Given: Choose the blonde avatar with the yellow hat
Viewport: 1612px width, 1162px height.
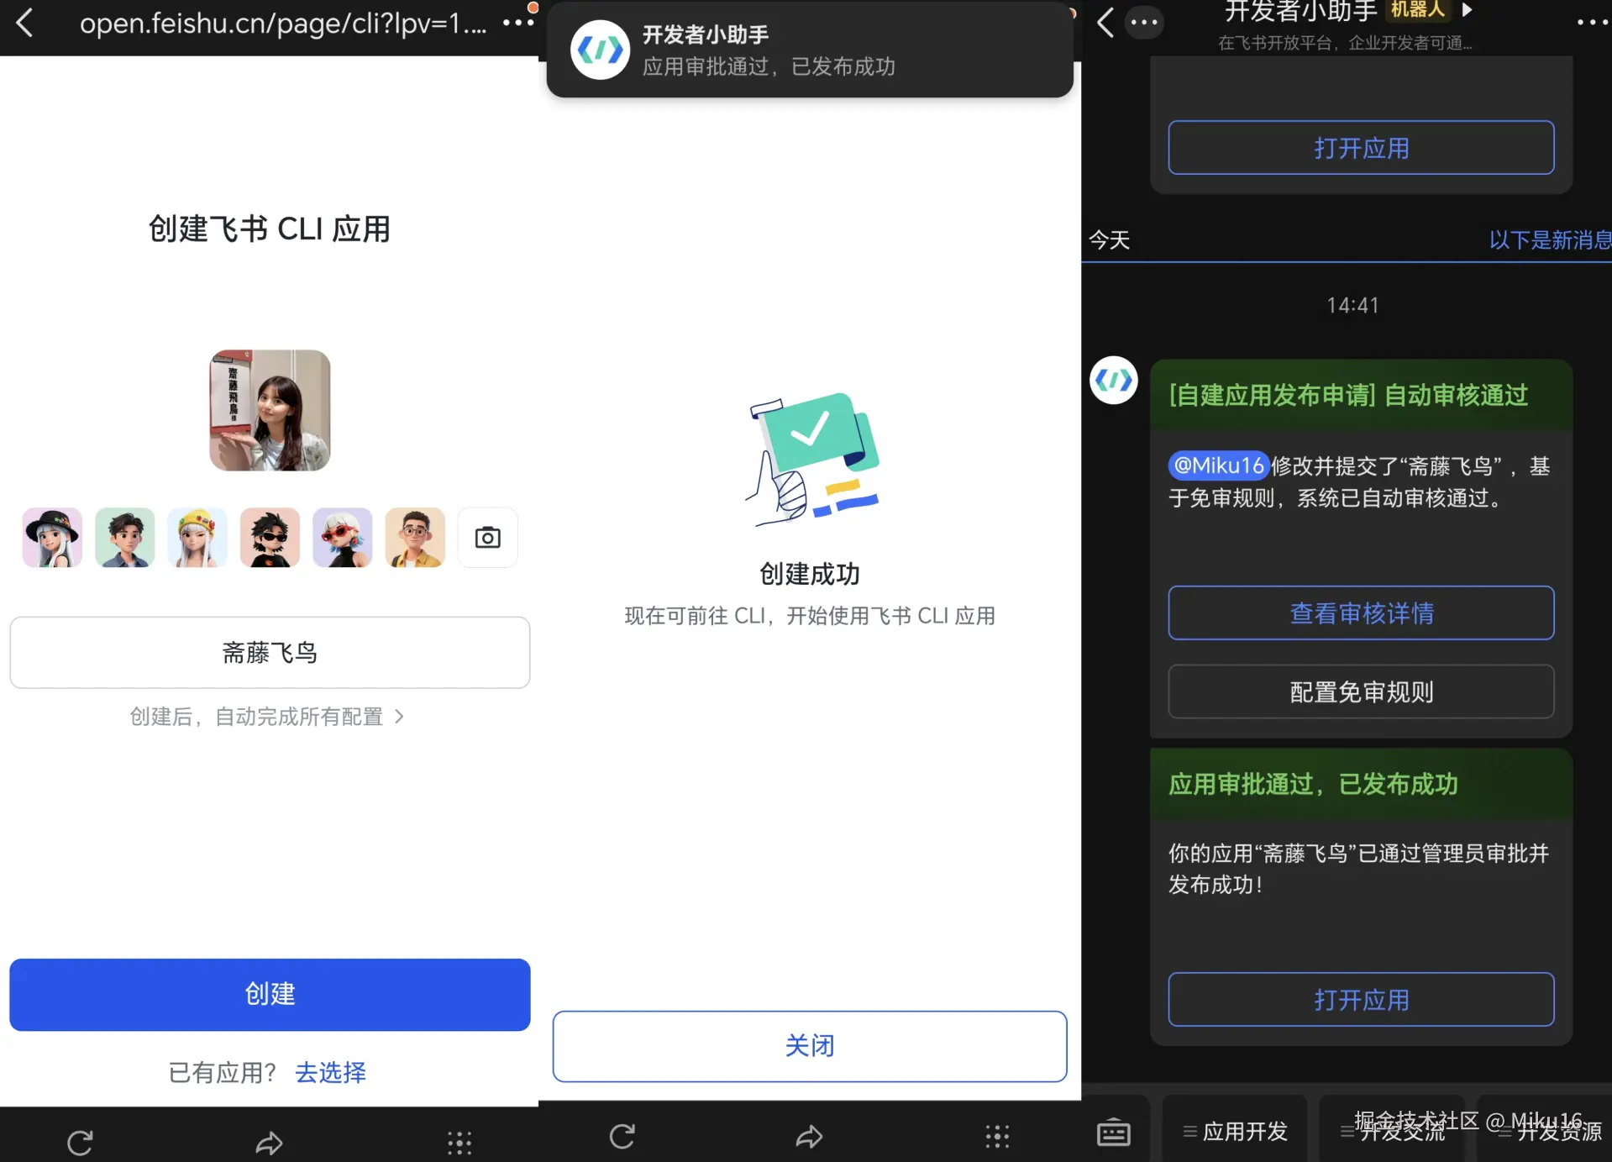Looking at the screenshot, I should (197, 538).
